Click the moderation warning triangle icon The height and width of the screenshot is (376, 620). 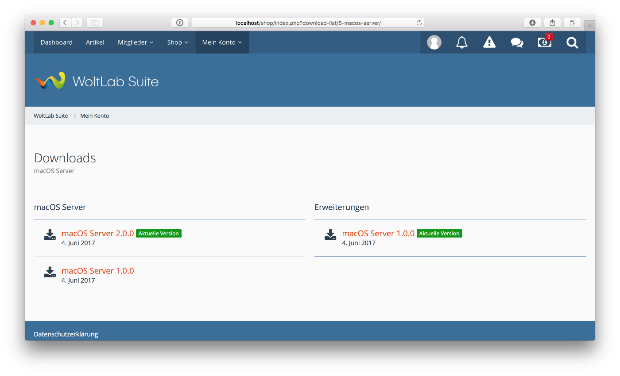coord(489,42)
